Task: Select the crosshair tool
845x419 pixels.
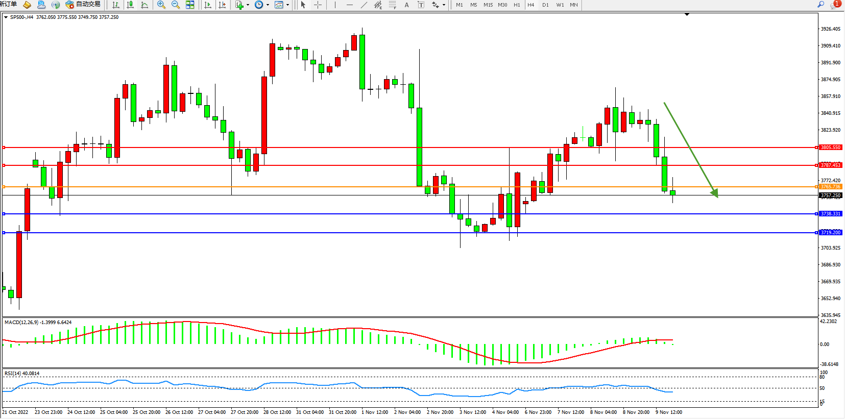Action: click(x=318, y=5)
